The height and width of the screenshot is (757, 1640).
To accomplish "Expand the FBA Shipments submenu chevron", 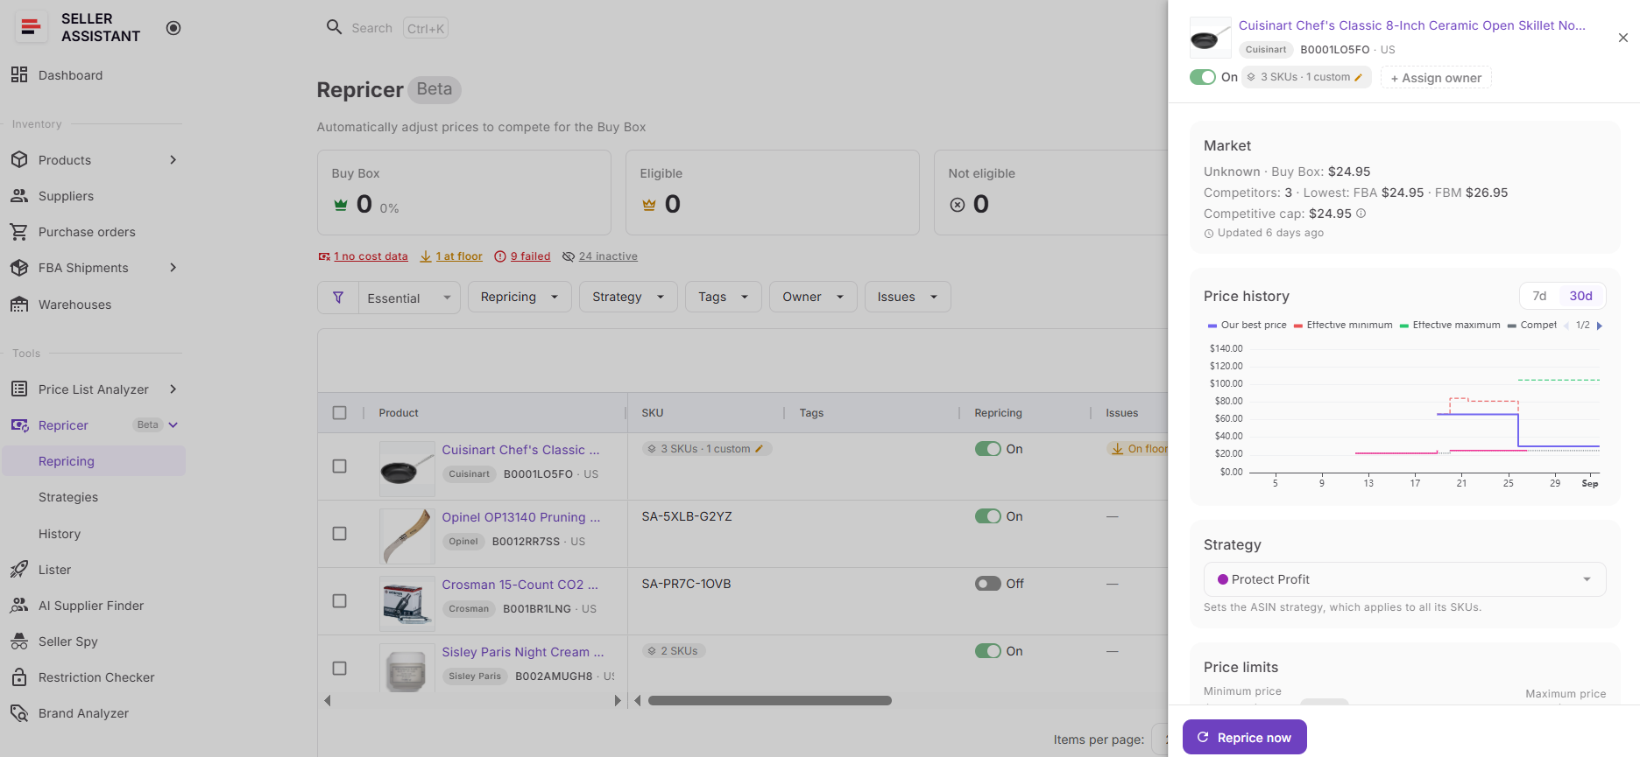I will [173, 268].
